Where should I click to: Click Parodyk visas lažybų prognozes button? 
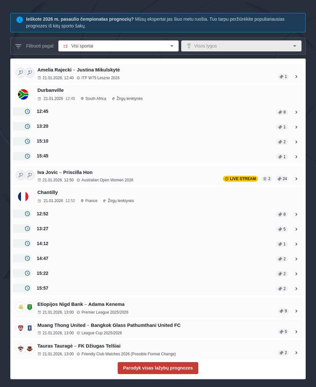coord(158,368)
